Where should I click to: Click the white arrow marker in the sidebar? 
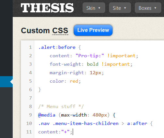11,82
